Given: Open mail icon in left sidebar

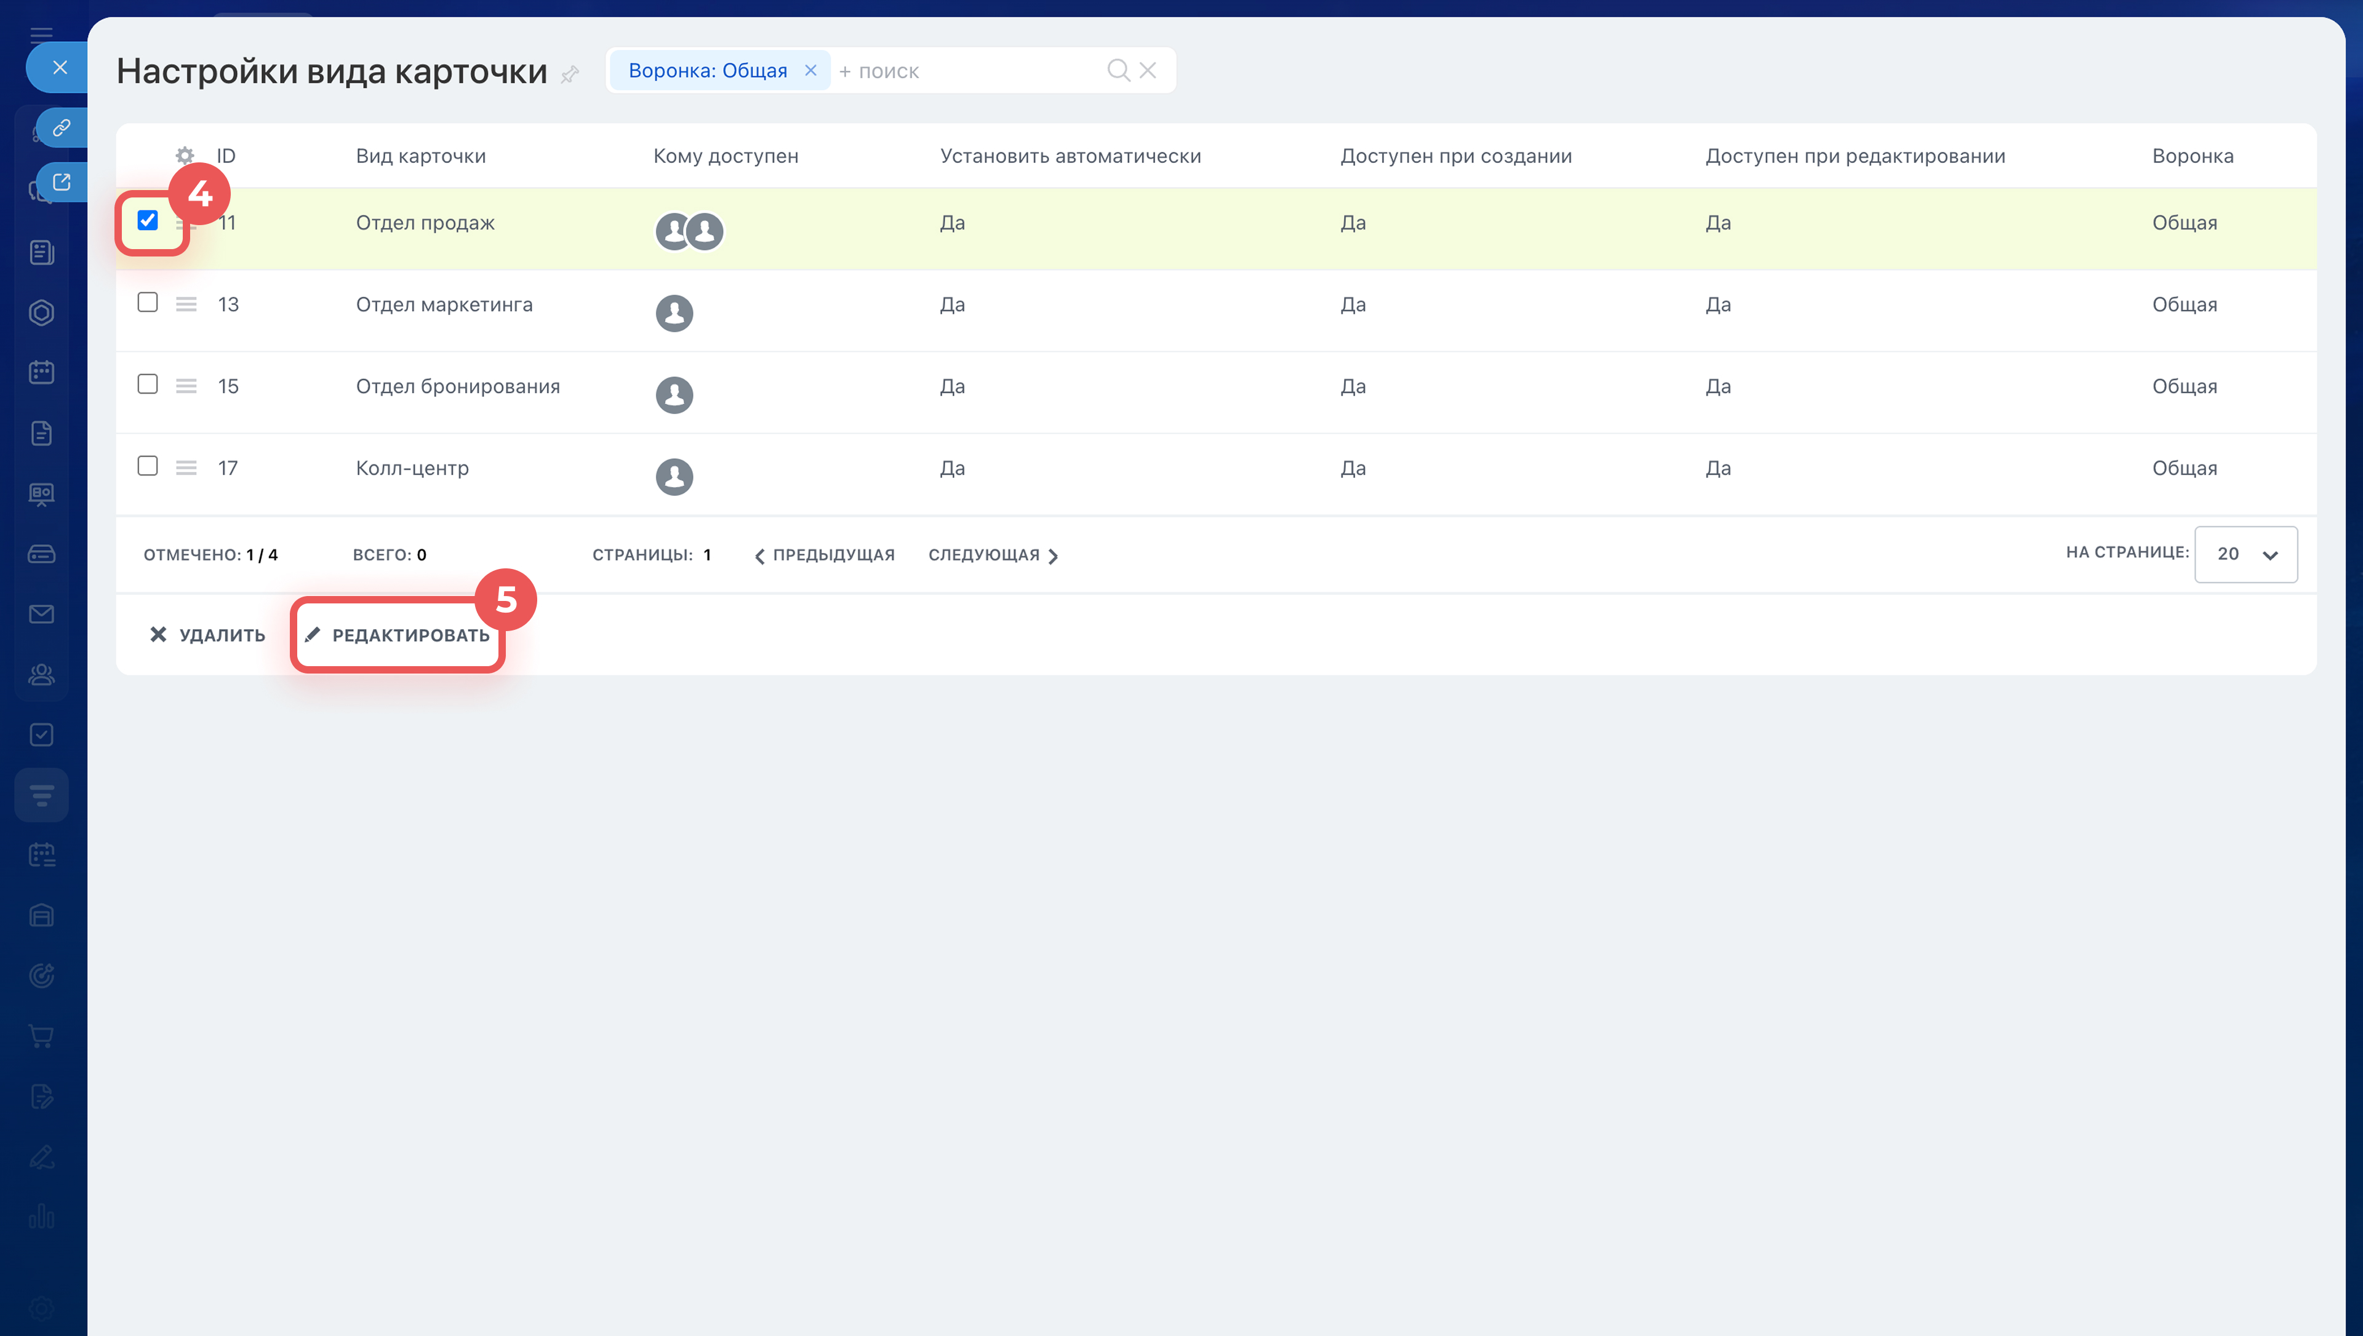Looking at the screenshot, I should (41, 614).
